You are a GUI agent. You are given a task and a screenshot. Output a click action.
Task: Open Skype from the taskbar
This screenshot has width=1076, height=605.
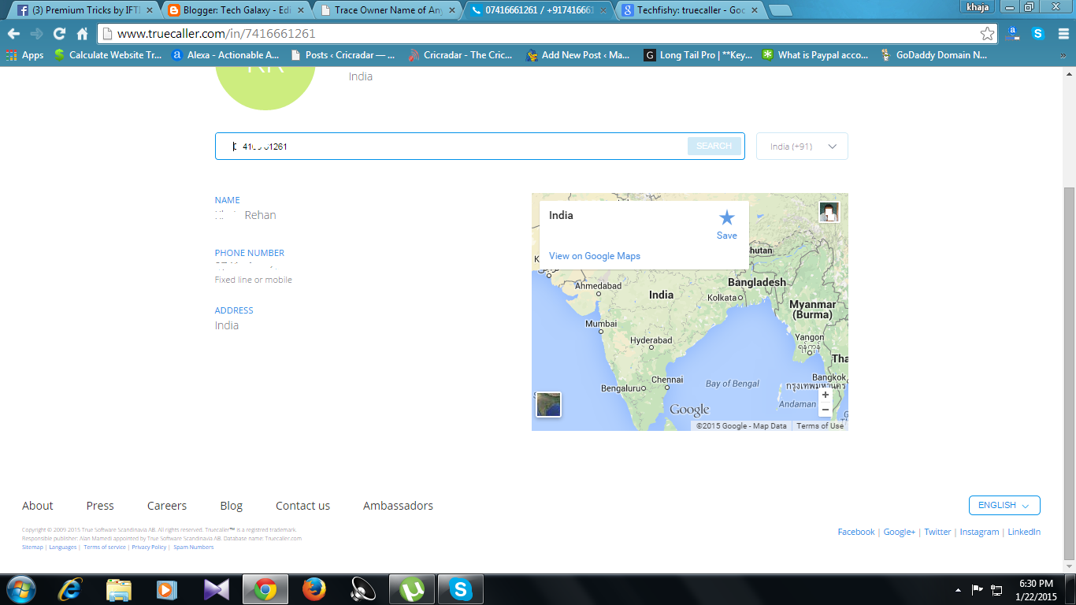(x=461, y=589)
